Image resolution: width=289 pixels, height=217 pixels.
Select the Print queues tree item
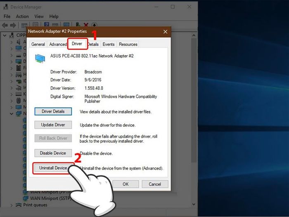pos(35,205)
